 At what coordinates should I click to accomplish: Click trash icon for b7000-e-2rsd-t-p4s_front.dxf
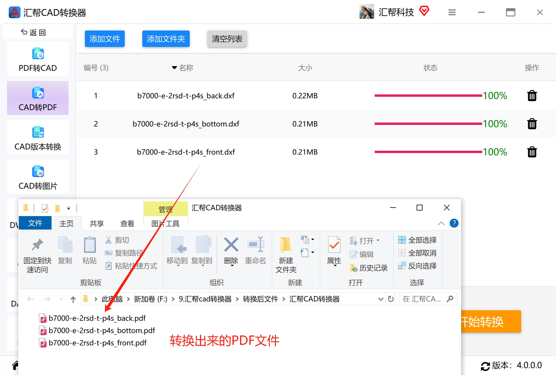(532, 152)
